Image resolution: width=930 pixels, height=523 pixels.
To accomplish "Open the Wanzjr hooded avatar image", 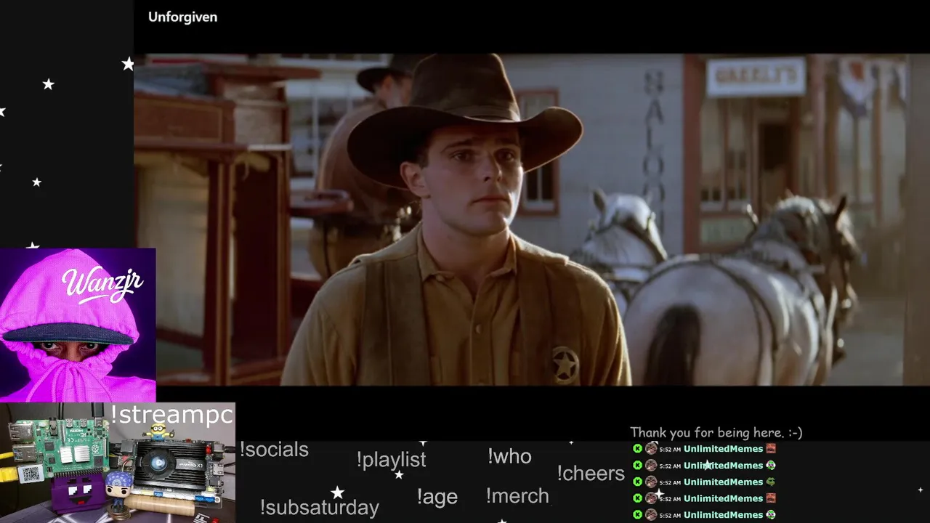I will 78,325.
